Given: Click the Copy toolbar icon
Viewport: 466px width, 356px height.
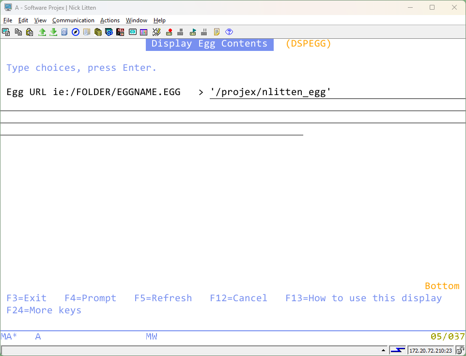Looking at the screenshot, I should (18, 32).
